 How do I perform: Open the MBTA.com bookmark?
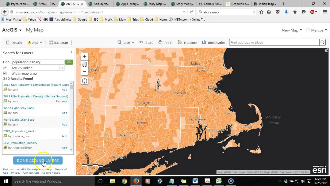coord(187,20)
